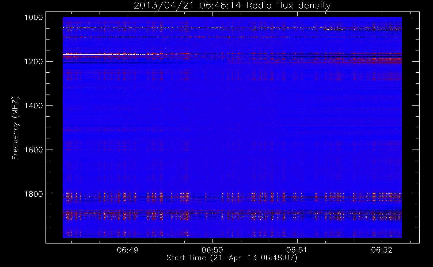Click the '1600' frequency axis label
This screenshot has width=433, height=267.
coord(33,150)
